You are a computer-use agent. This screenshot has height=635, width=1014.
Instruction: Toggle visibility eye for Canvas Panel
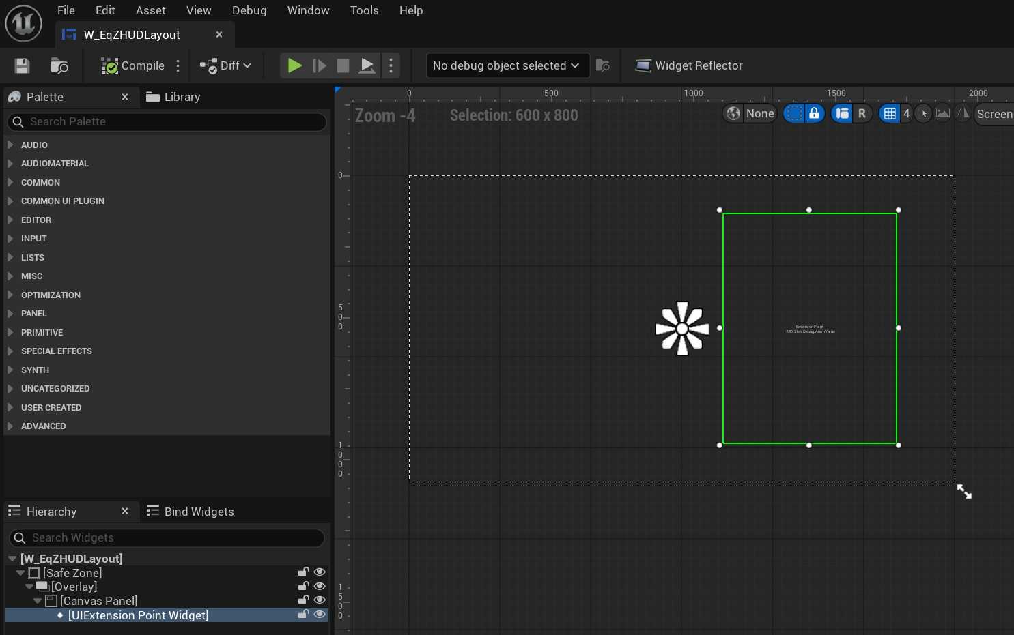tap(319, 600)
